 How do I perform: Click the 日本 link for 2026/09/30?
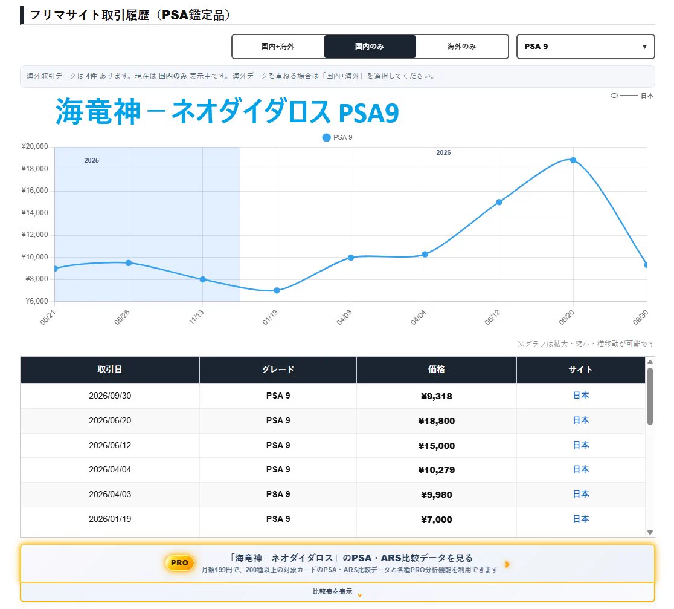581,396
